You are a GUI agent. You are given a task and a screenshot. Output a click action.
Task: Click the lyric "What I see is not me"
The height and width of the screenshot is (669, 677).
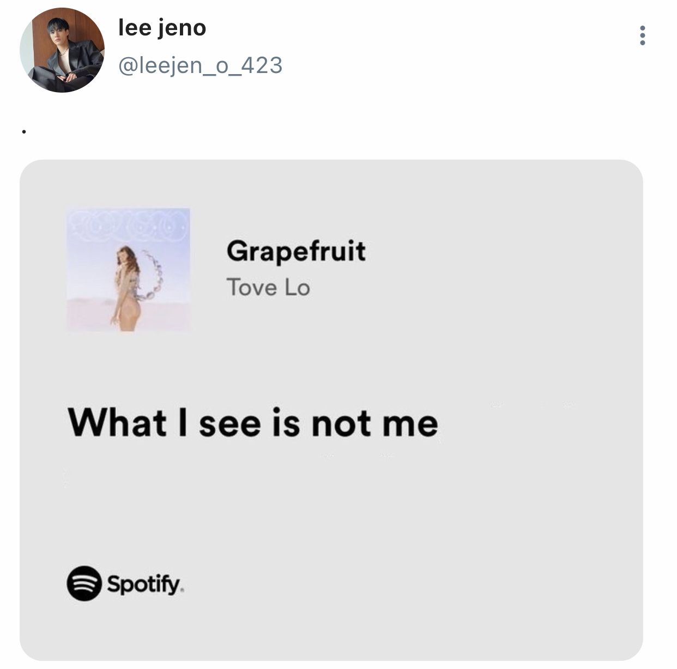pyautogui.click(x=253, y=423)
